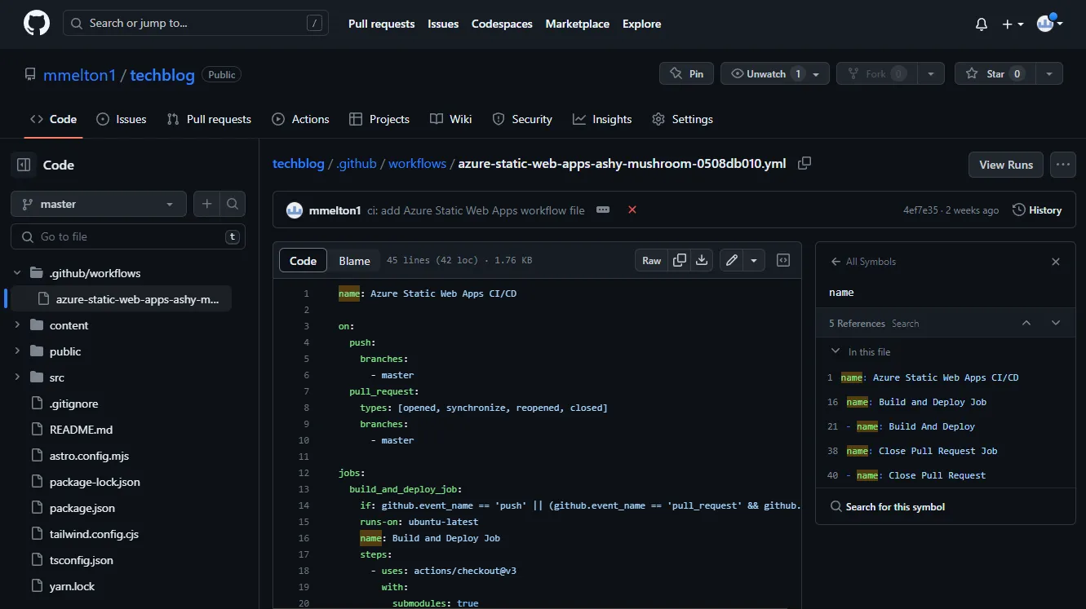Switch to the Blame view
The image size is (1086, 609).
[354, 261]
